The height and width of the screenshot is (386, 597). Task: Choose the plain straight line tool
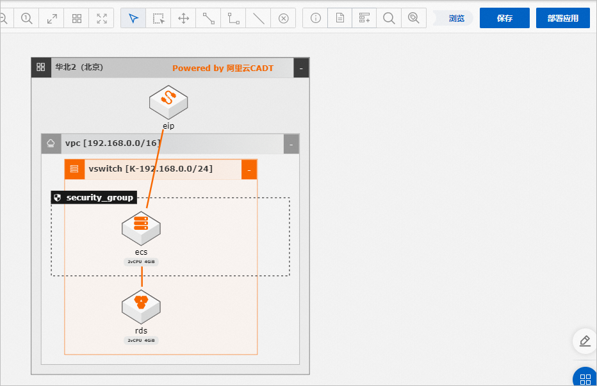(x=259, y=19)
